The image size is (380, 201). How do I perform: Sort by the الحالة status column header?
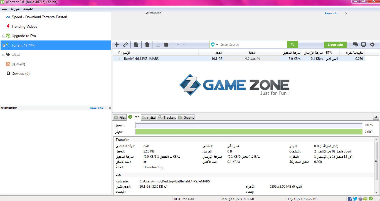252,53
